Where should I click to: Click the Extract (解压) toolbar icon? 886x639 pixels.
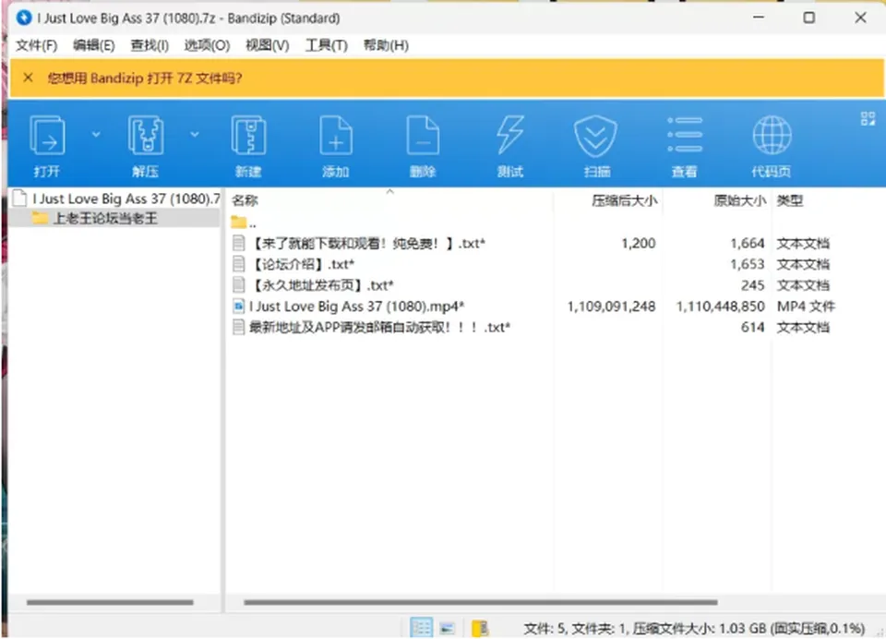145,136
